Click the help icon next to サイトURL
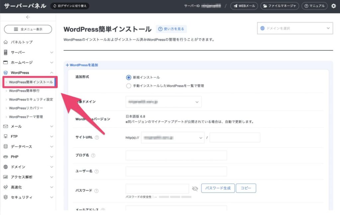Image resolution: width=340 pixels, height=215 pixels. tap(97, 138)
